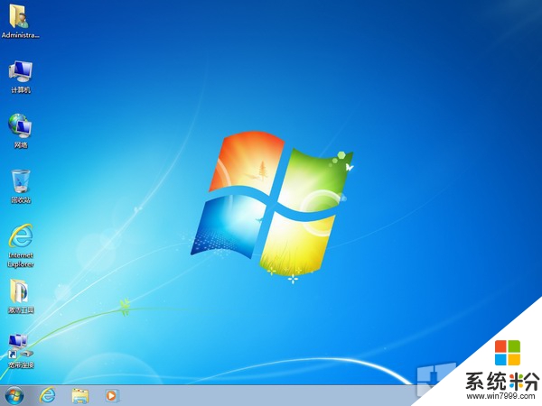Viewport: 542px width, 406px height.
Task: Open the Windows Start menu orb
Action: coord(14,396)
